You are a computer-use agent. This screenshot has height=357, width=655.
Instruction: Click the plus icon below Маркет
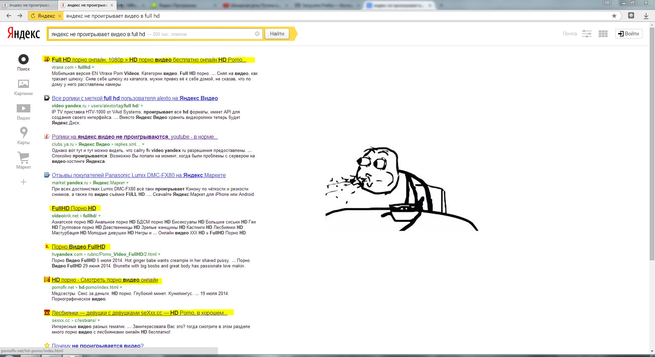(23, 182)
